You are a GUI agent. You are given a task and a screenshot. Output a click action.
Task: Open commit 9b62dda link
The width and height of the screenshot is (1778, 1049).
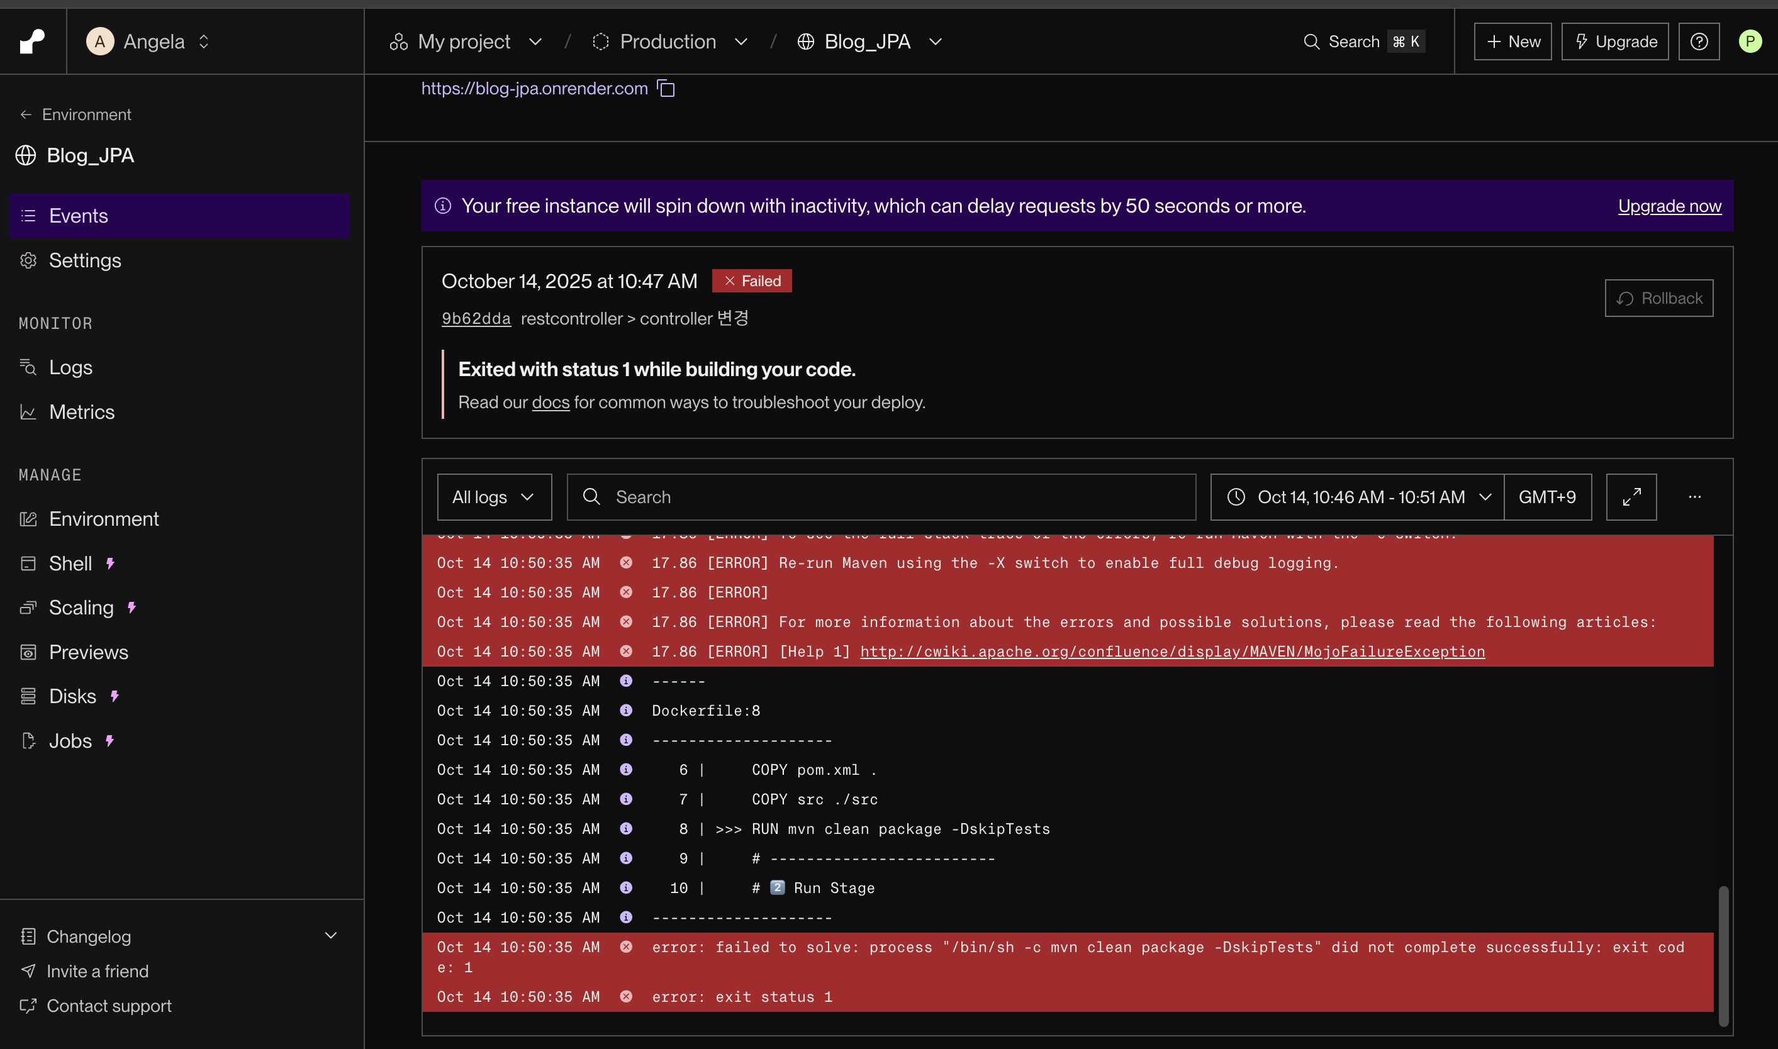pyautogui.click(x=476, y=319)
